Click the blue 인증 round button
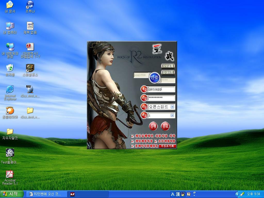Viewport: 264px width, 198px height. tap(154, 78)
